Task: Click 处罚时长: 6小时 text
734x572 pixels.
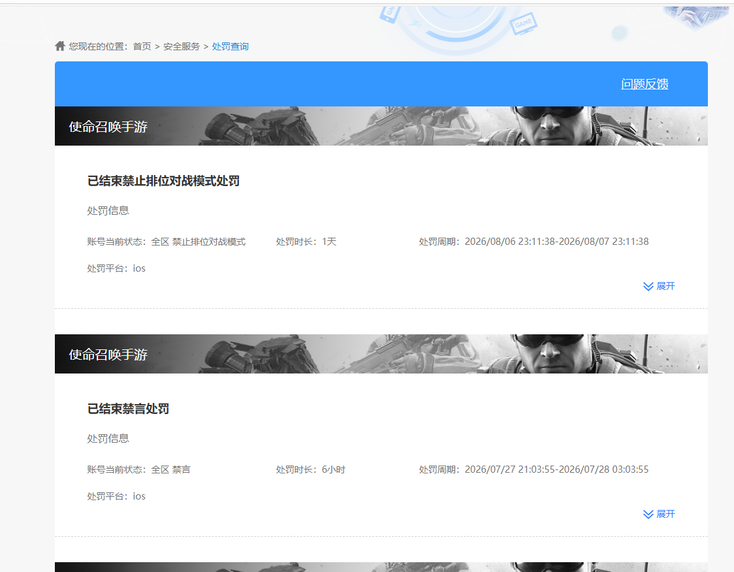Action: click(310, 469)
